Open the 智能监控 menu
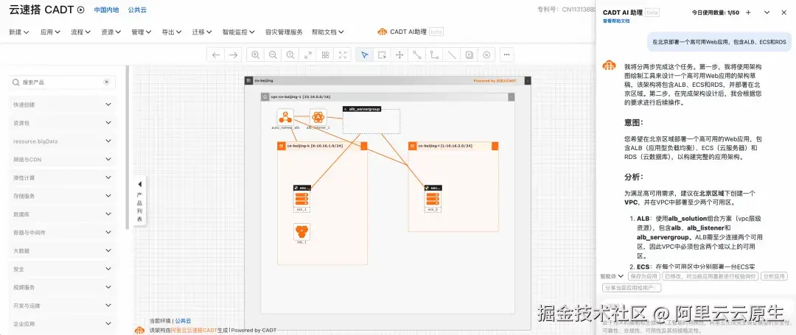This screenshot has width=796, height=335. [239, 32]
